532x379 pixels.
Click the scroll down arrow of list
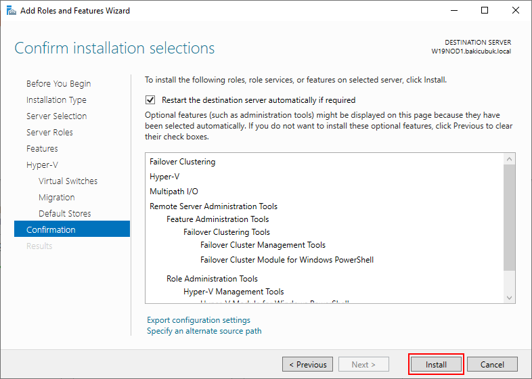tap(509, 298)
